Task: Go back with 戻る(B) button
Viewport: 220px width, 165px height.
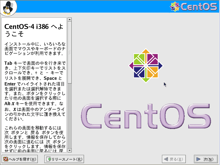Action: pyautogui.click(x=174, y=159)
